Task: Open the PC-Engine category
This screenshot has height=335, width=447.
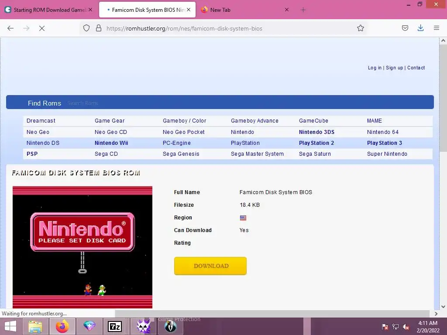Action: pyautogui.click(x=176, y=143)
